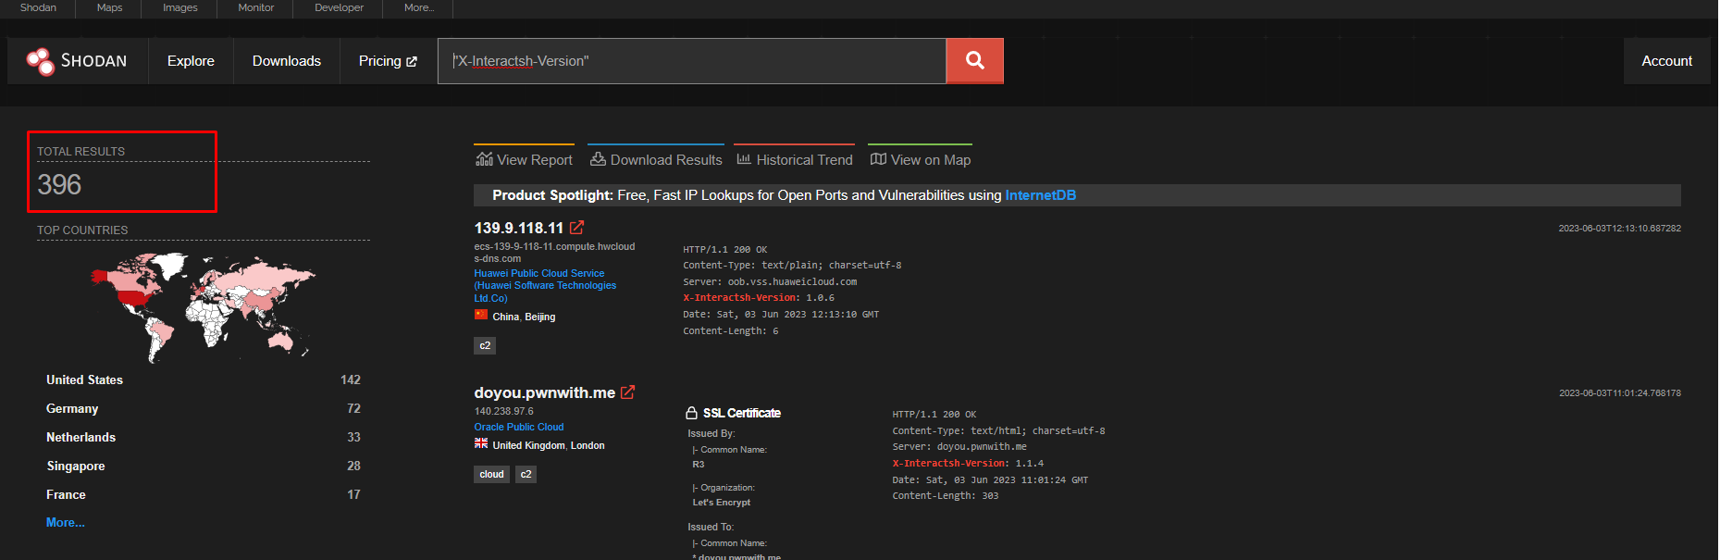Click the Historical Trend graph icon
This screenshot has height=560, width=1720.
pos(744,159)
